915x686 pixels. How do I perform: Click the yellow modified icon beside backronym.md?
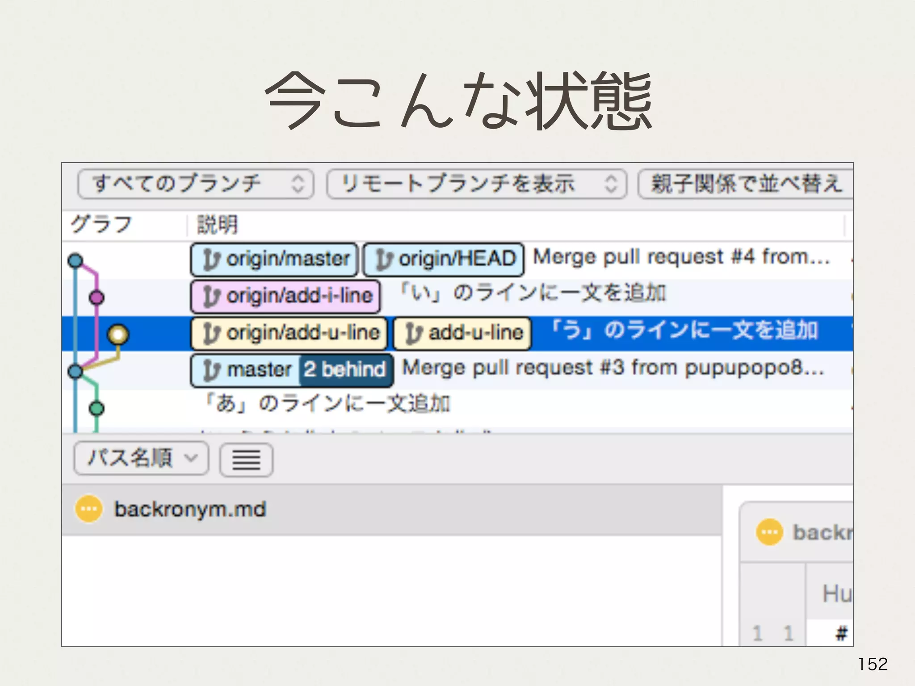[88, 509]
